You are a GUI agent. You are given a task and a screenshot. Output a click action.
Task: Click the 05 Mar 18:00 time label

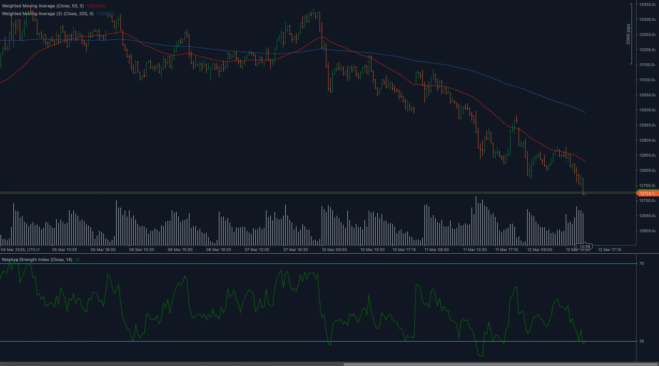(x=103, y=250)
